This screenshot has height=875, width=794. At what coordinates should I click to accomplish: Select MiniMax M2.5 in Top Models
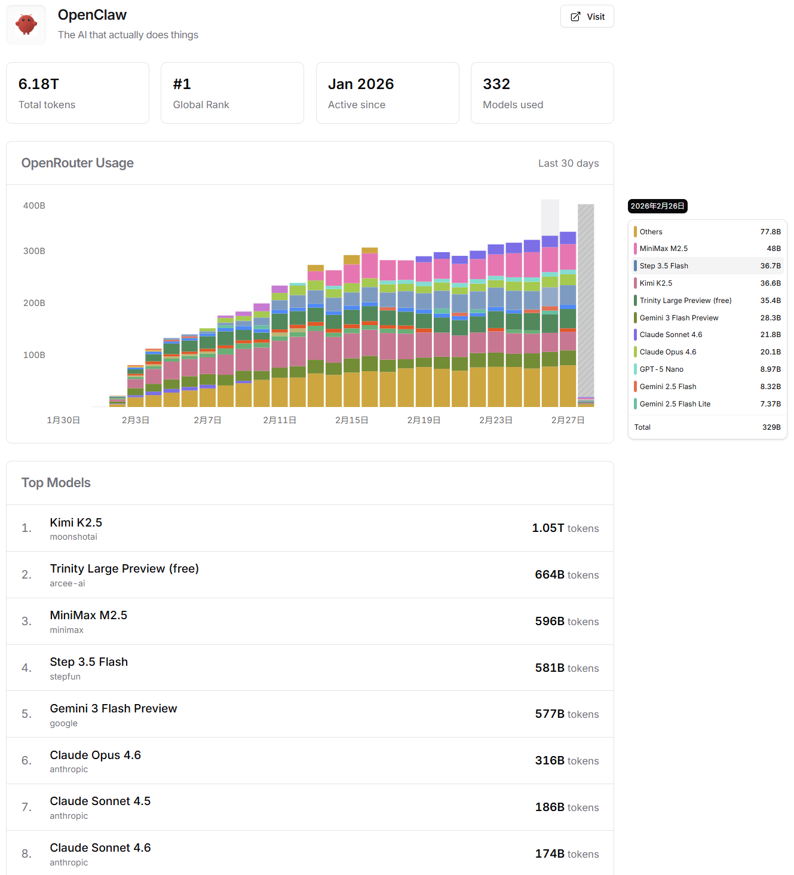(88, 616)
